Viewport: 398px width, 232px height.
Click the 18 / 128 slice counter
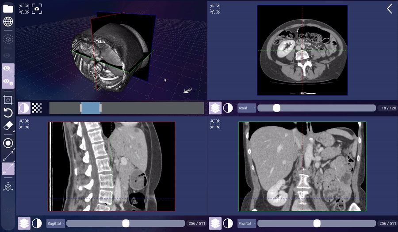pyautogui.click(x=389, y=108)
